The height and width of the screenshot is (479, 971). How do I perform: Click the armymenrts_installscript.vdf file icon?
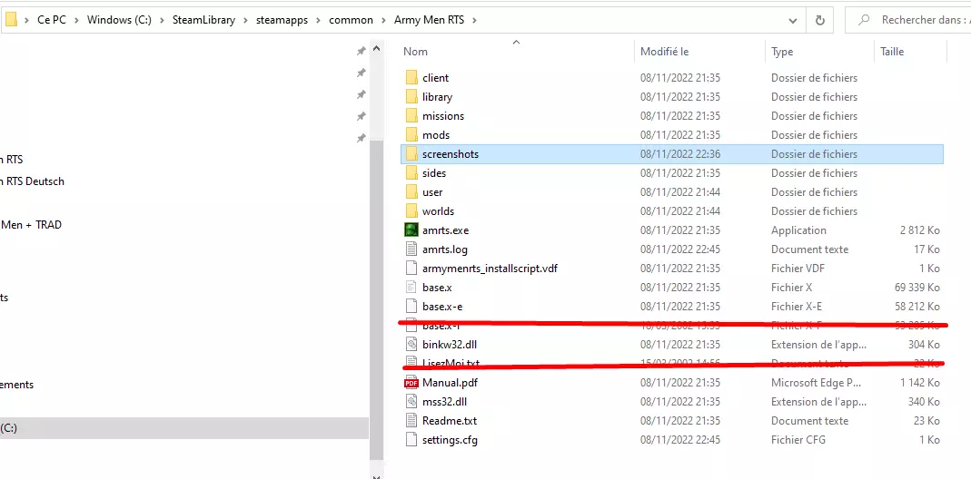411,269
